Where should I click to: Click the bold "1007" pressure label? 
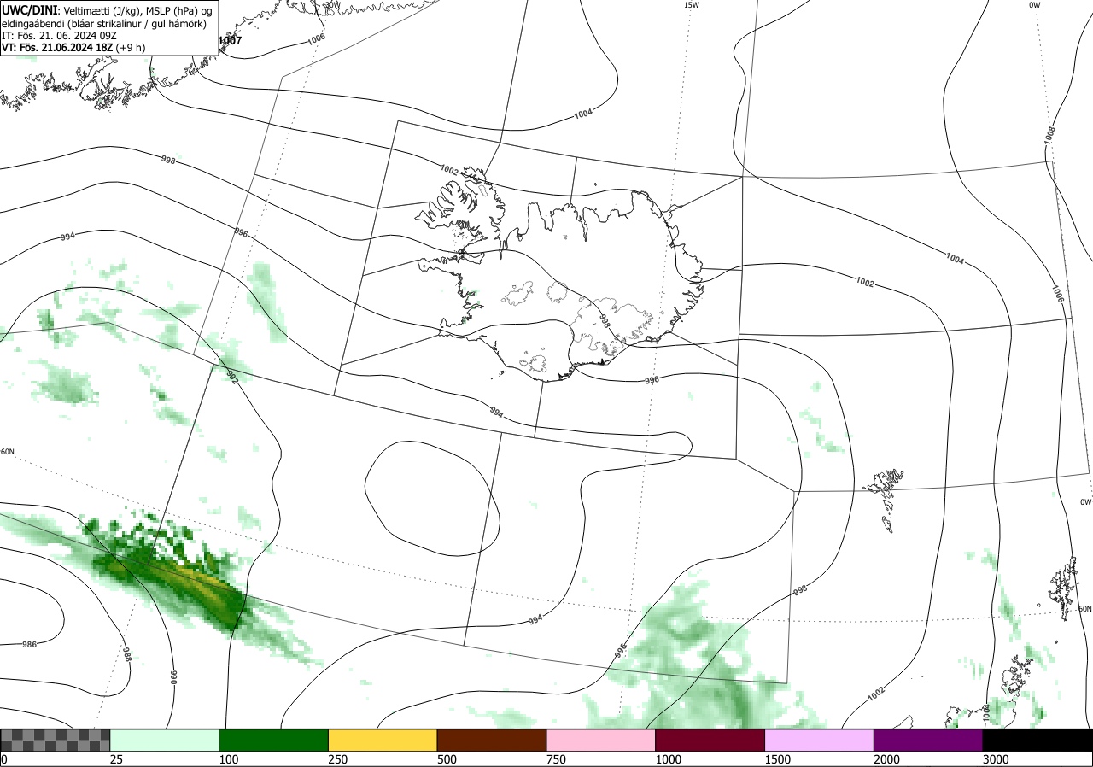230,41
